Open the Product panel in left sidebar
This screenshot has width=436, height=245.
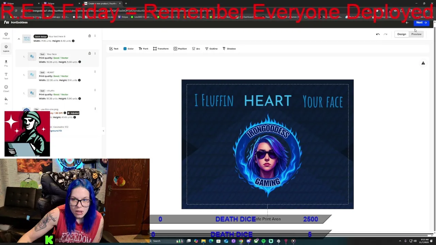point(6,36)
